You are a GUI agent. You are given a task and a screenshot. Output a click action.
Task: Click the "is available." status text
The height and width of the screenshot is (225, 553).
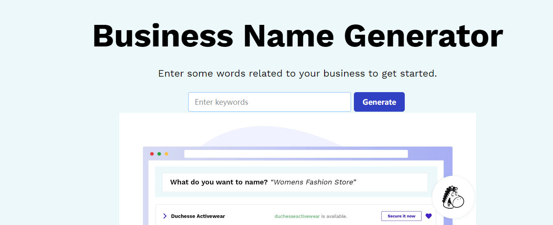334,216
